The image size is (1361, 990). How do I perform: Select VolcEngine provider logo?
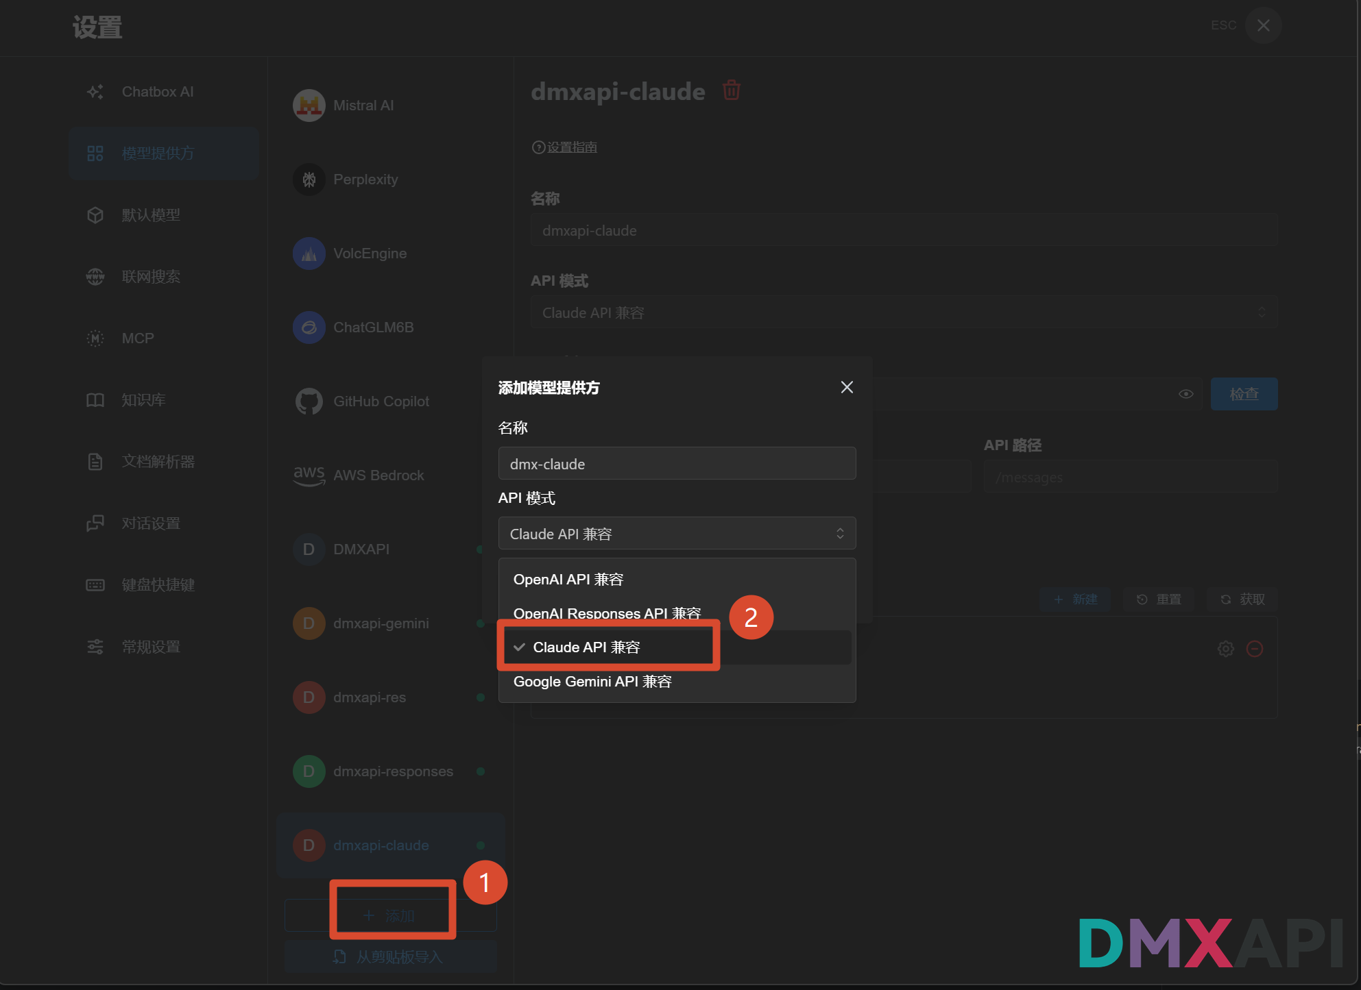point(309,253)
